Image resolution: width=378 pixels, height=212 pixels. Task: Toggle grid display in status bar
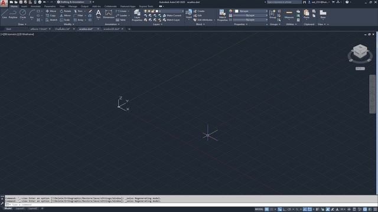pos(267,210)
